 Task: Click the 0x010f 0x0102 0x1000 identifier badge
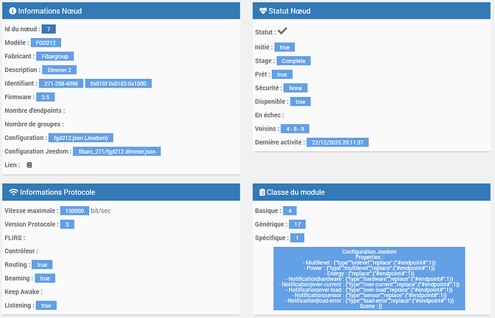tap(116, 84)
